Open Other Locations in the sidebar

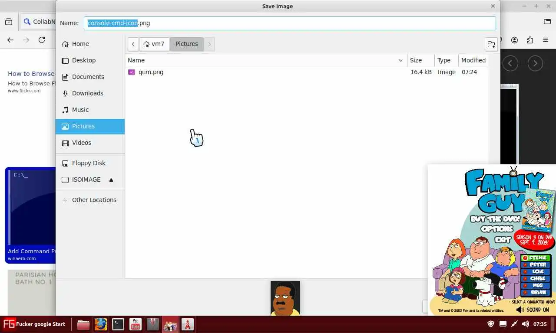click(90, 200)
